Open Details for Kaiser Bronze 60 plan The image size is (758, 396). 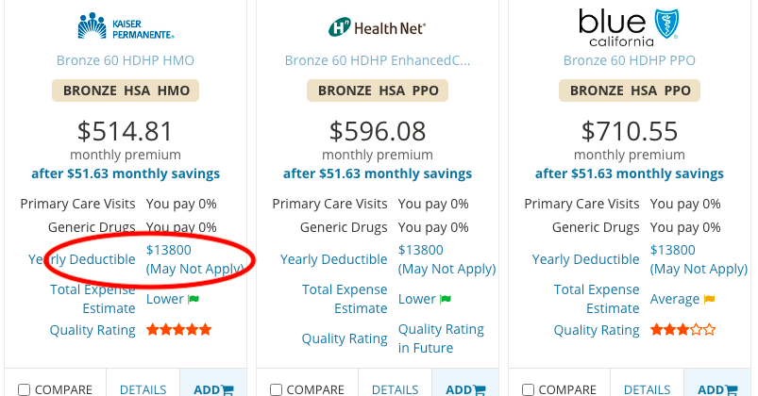[x=143, y=389]
